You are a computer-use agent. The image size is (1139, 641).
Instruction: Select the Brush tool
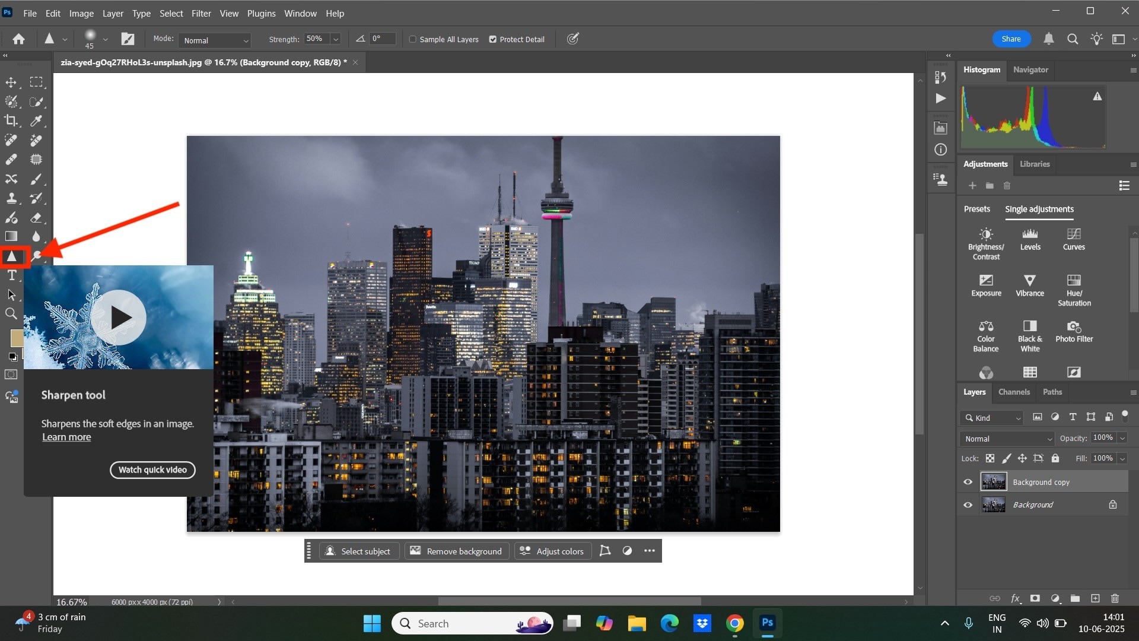point(37,179)
